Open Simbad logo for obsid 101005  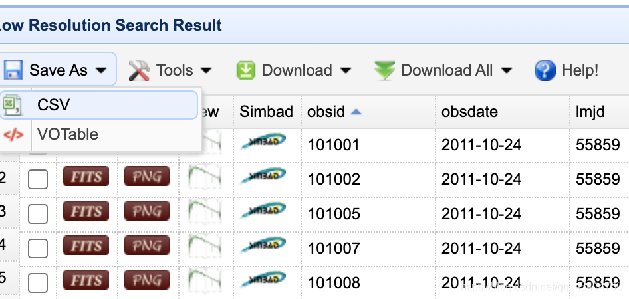(x=263, y=211)
